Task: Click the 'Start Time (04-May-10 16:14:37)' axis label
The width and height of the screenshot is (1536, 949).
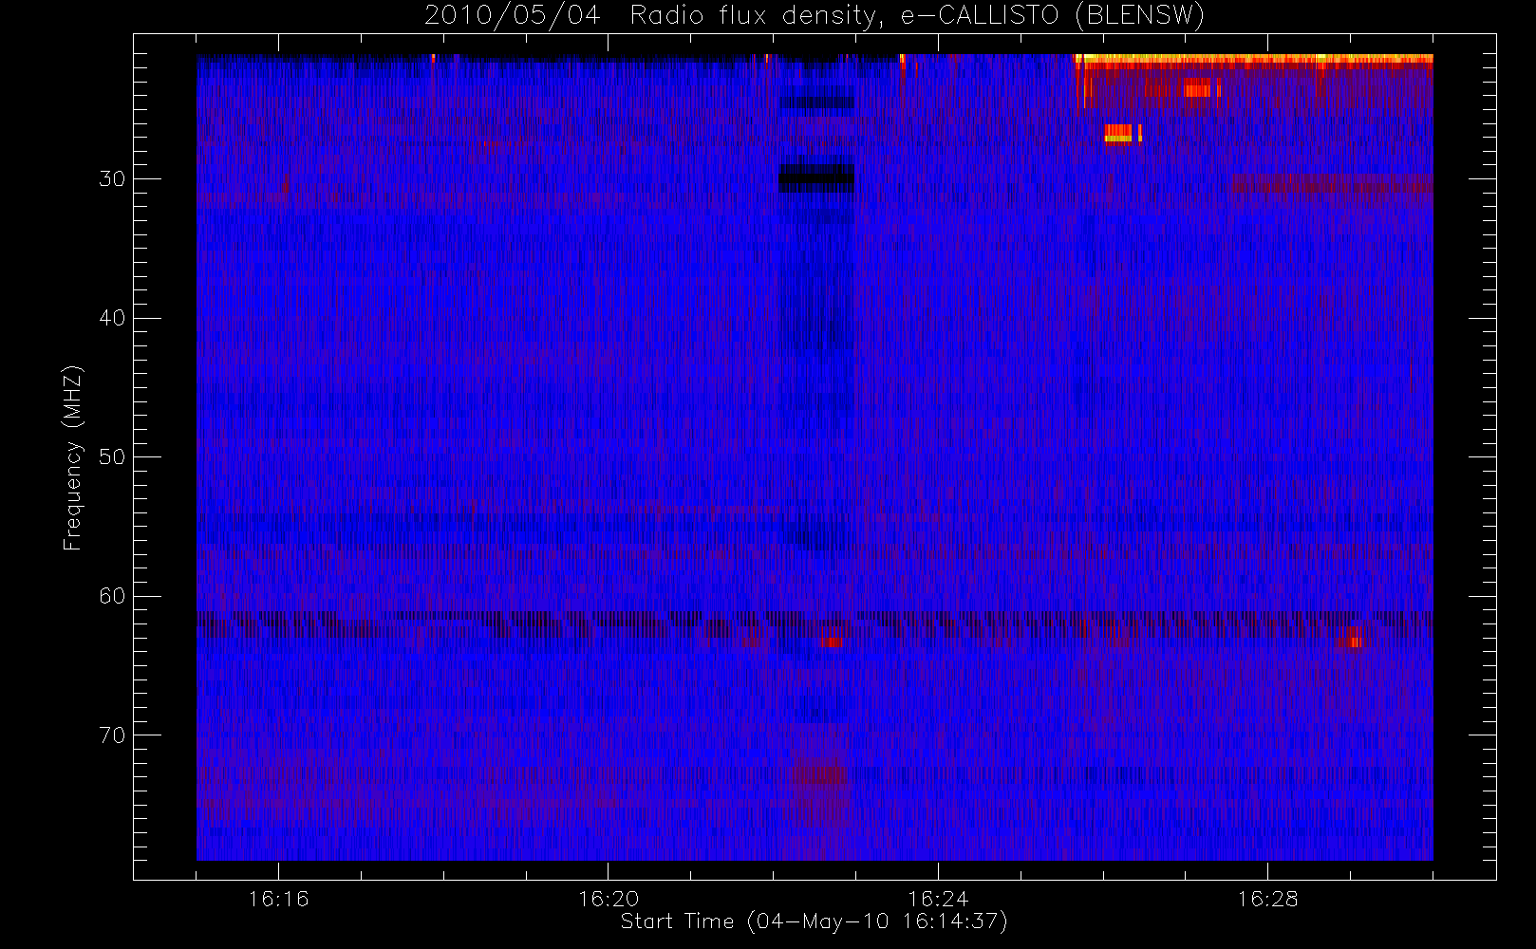Action: (814, 921)
